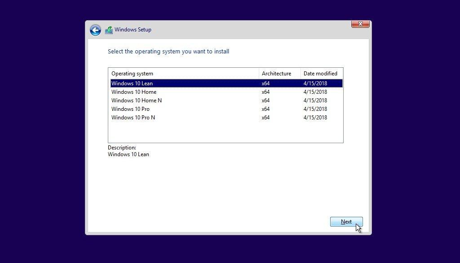
Task: Go back using the blue arrow button
Action: click(95, 30)
